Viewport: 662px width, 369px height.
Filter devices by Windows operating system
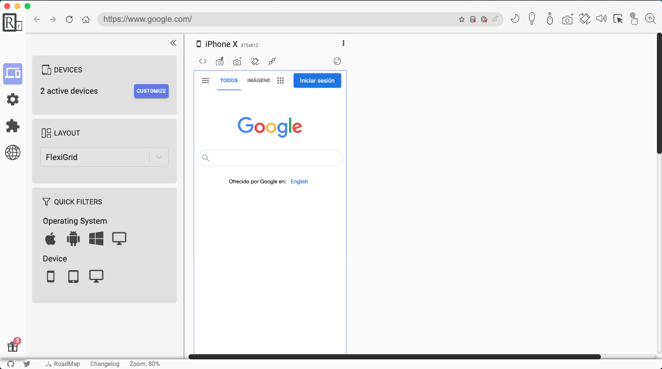96,238
